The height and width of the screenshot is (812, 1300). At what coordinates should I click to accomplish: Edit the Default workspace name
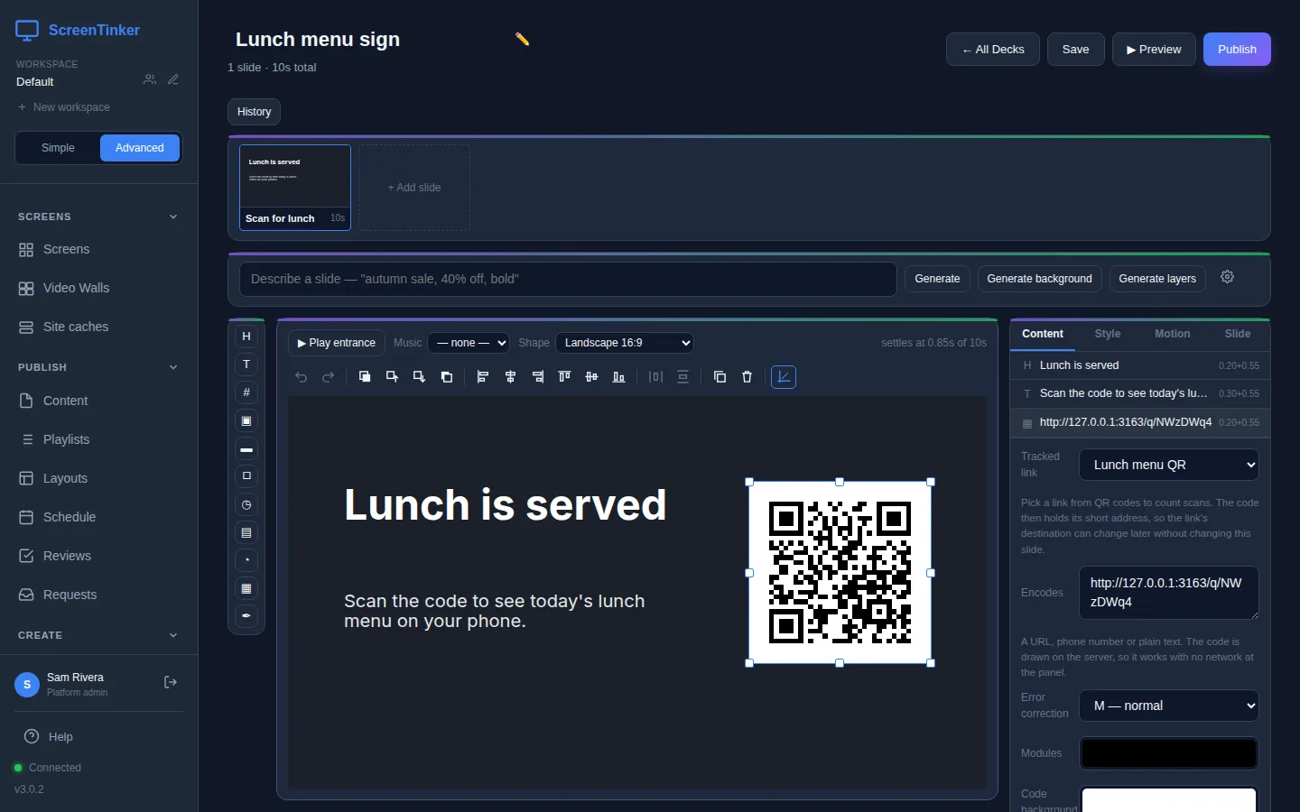[x=173, y=80]
